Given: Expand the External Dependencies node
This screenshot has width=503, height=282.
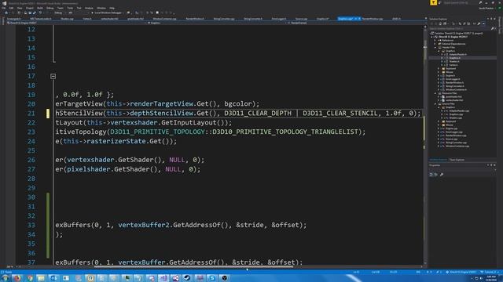Looking at the screenshot, I should [x=435, y=44].
